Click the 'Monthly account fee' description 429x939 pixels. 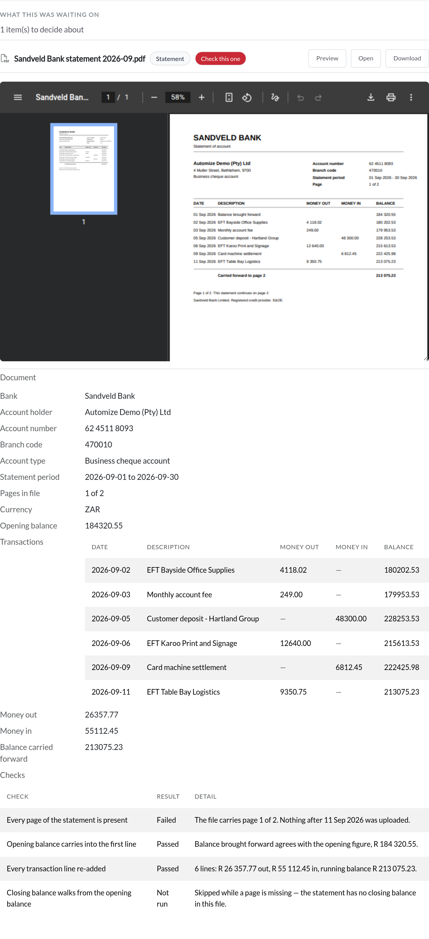tap(179, 594)
